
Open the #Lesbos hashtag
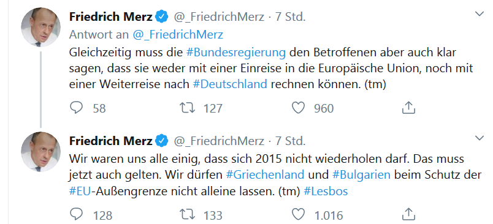point(326,191)
